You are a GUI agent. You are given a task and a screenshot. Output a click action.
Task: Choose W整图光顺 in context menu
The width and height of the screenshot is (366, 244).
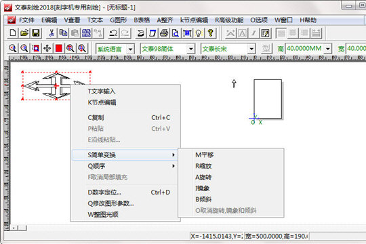pyautogui.click(x=125, y=214)
